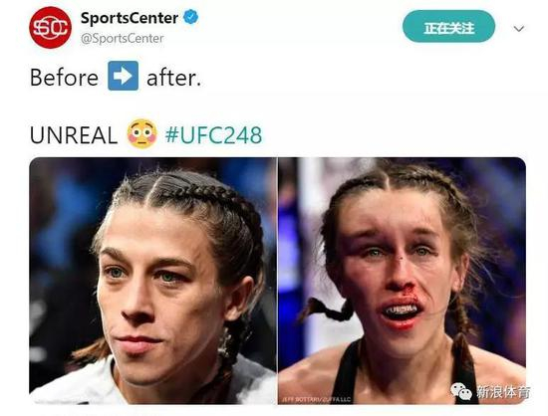
Task: Click the blue right-arrow emoji between Before and after
Action: point(123,76)
